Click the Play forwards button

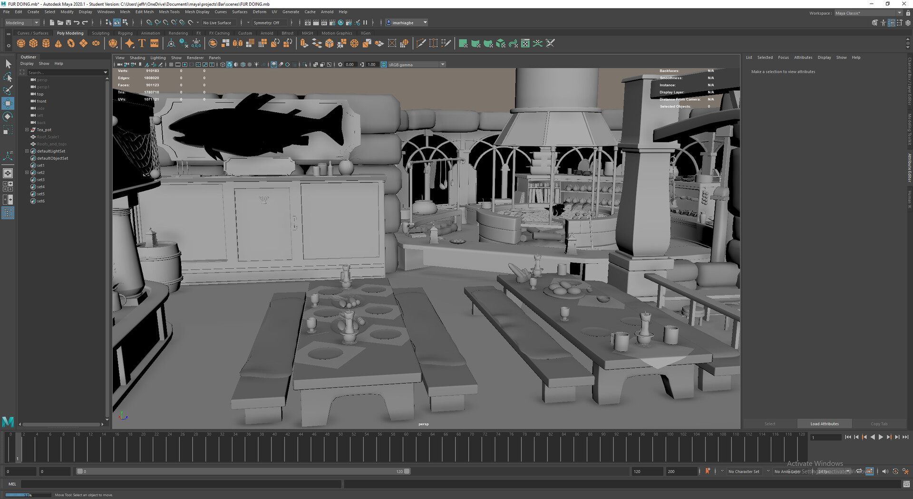click(x=881, y=437)
